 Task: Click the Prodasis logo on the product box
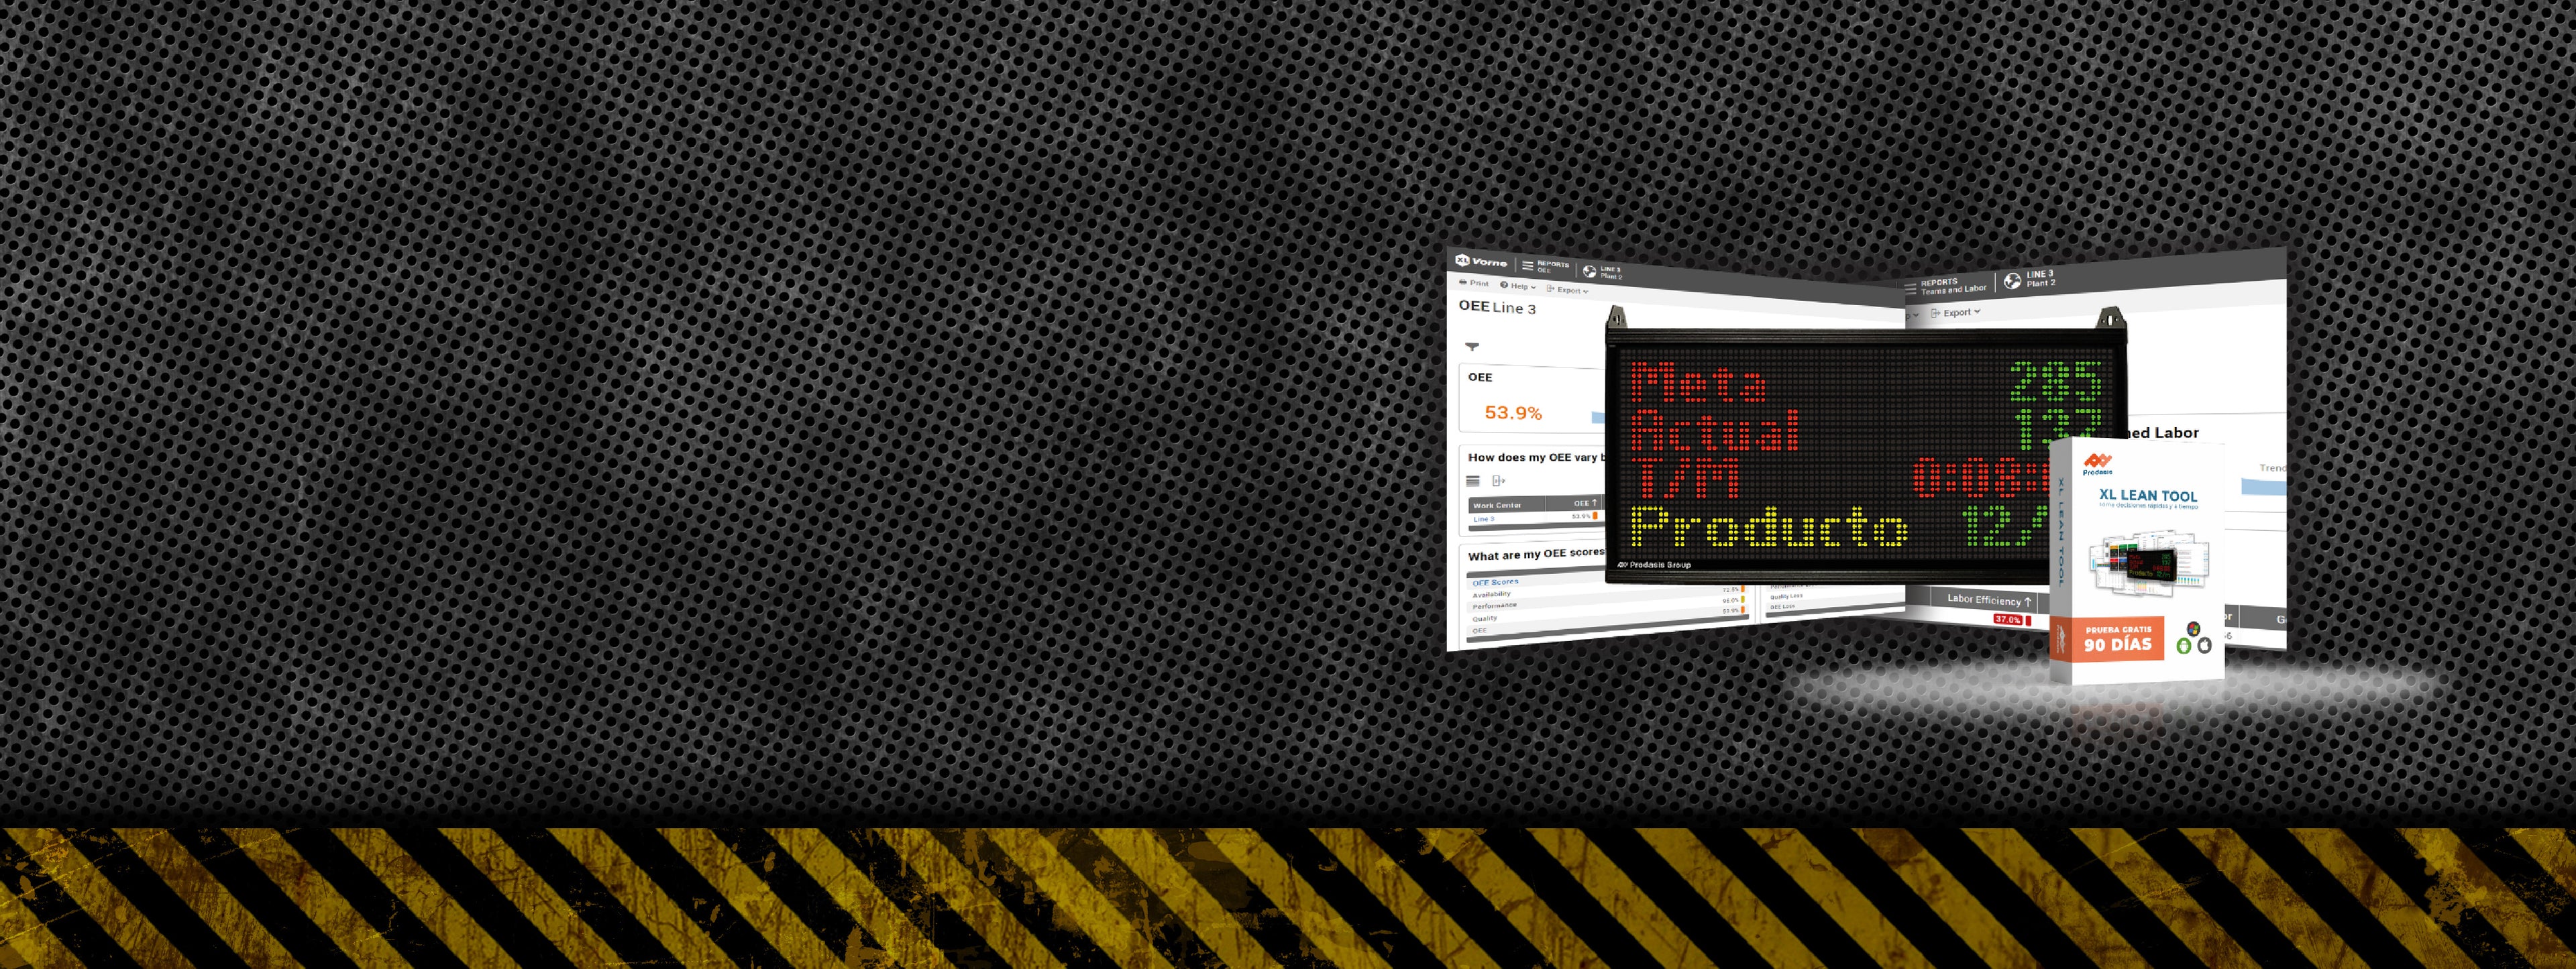pos(2098,465)
